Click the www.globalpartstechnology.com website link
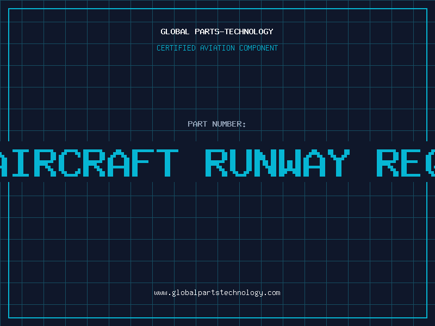Image resolution: width=435 pixels, height=326 pixels. pos(217,293)
